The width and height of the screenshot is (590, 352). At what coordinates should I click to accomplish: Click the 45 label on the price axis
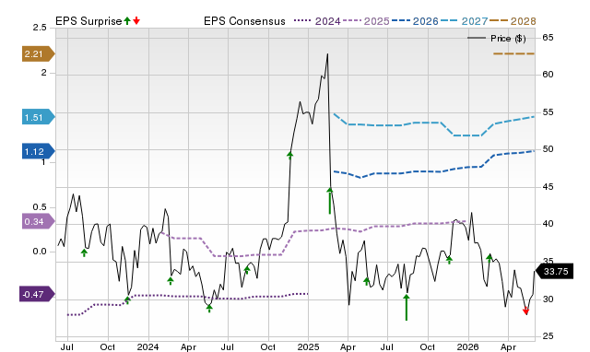548,186
